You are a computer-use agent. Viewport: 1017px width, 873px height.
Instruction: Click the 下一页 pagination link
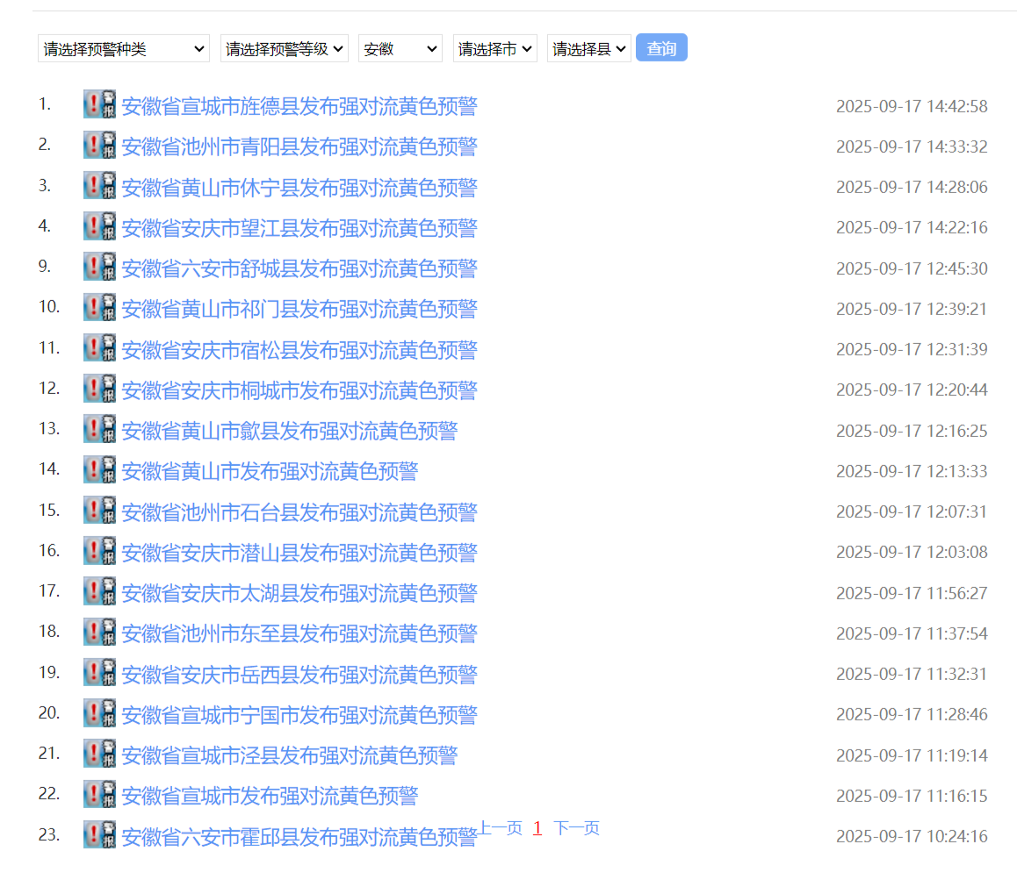coord(576,826)
